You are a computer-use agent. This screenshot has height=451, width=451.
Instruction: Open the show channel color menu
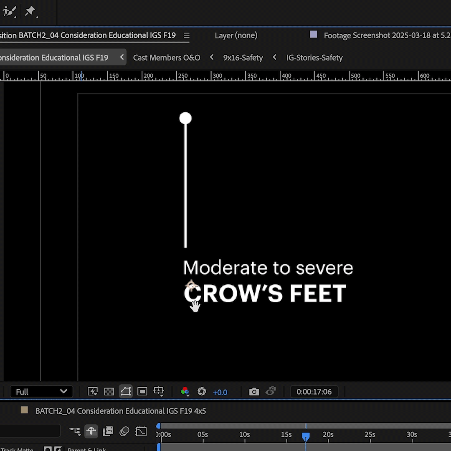(x=185, y=392)
